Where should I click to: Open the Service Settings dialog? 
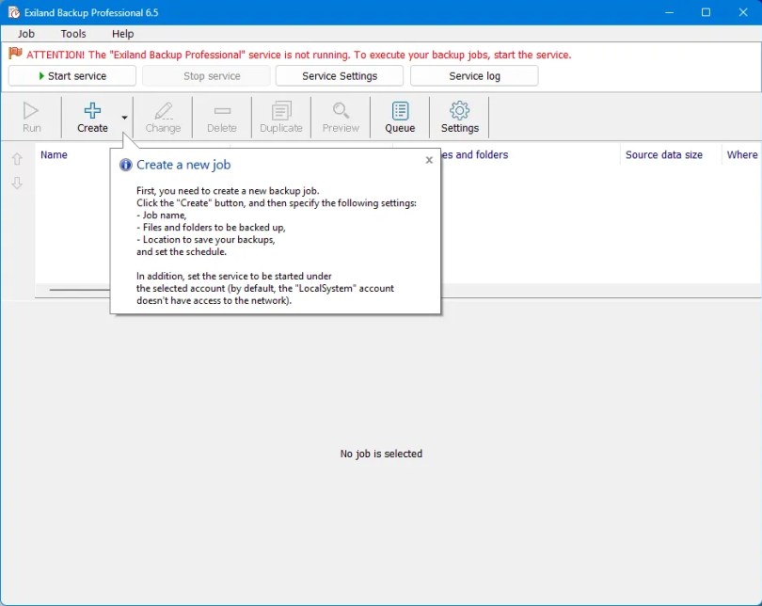(340, 75)
